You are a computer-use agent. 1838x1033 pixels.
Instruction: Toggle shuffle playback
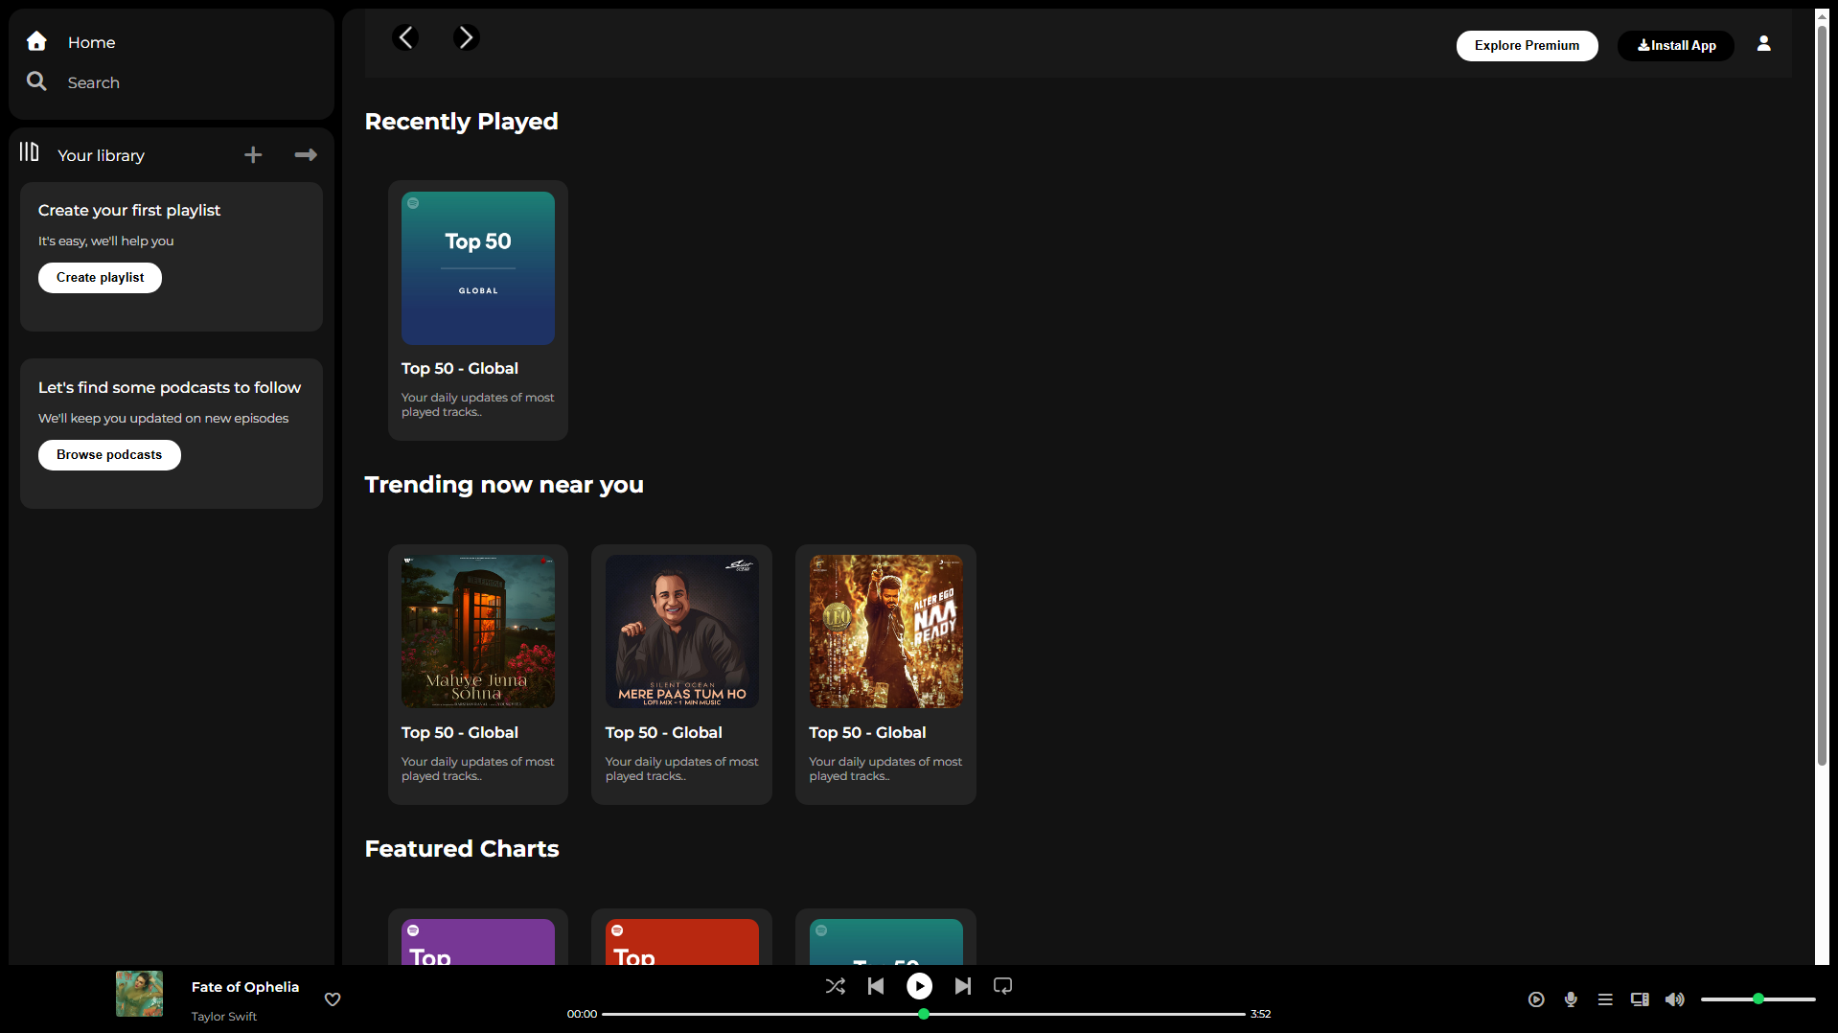point(836,986)
